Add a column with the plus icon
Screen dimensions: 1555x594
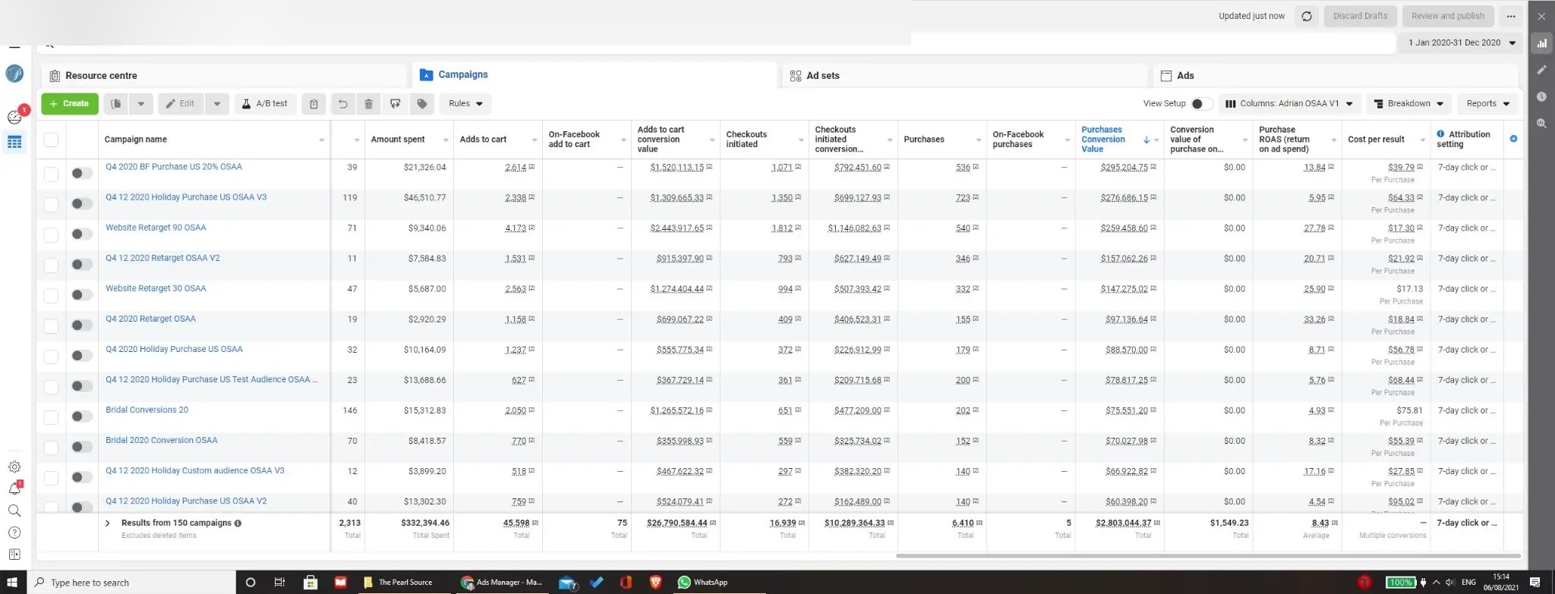pos(1513,139)
